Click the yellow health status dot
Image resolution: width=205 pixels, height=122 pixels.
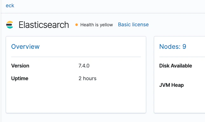click(x=77, y=25)
